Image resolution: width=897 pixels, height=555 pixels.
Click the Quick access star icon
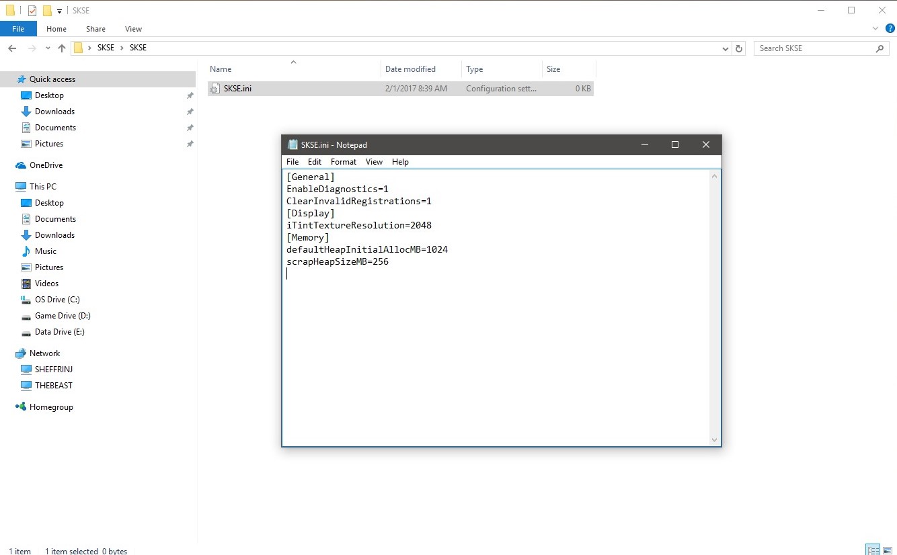click(x=22, y=79)
